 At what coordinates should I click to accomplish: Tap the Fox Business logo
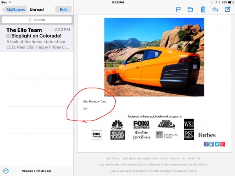coord(141,124)
